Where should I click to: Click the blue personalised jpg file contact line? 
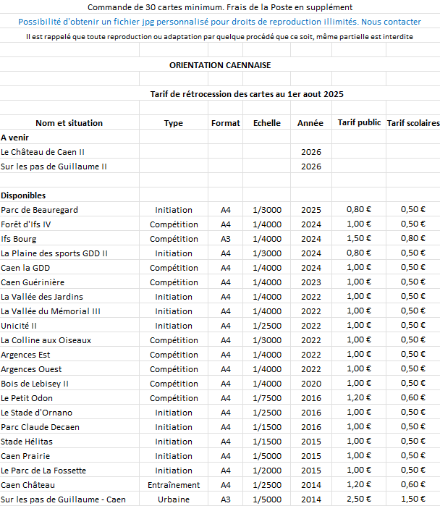click(x=219, y=22)
